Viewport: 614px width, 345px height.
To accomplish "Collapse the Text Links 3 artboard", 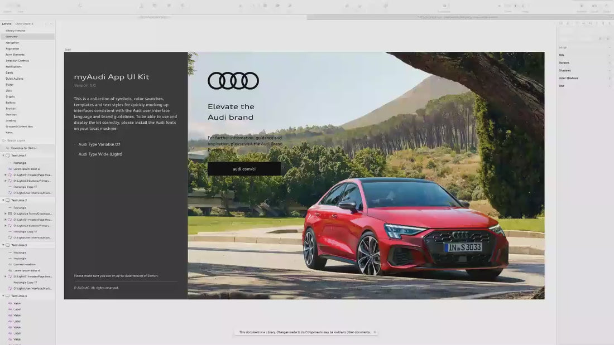I will (3, 245).
